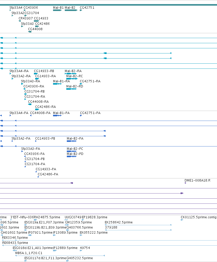Screen dimensions: 217x262
Task: Open EST EK258642.5prime
Action: [x=119, y=222]
